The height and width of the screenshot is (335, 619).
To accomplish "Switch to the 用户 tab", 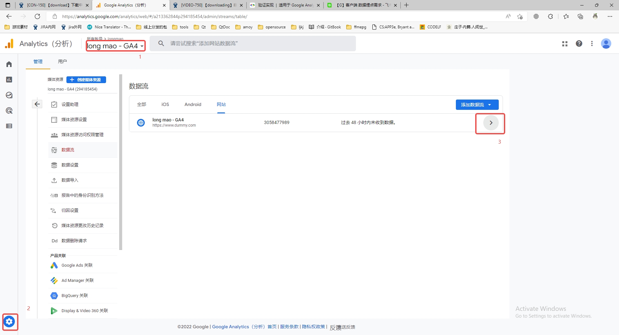I will click(63, 62).
